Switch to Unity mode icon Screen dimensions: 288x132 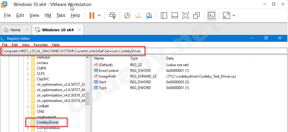(x=197, y=15)
